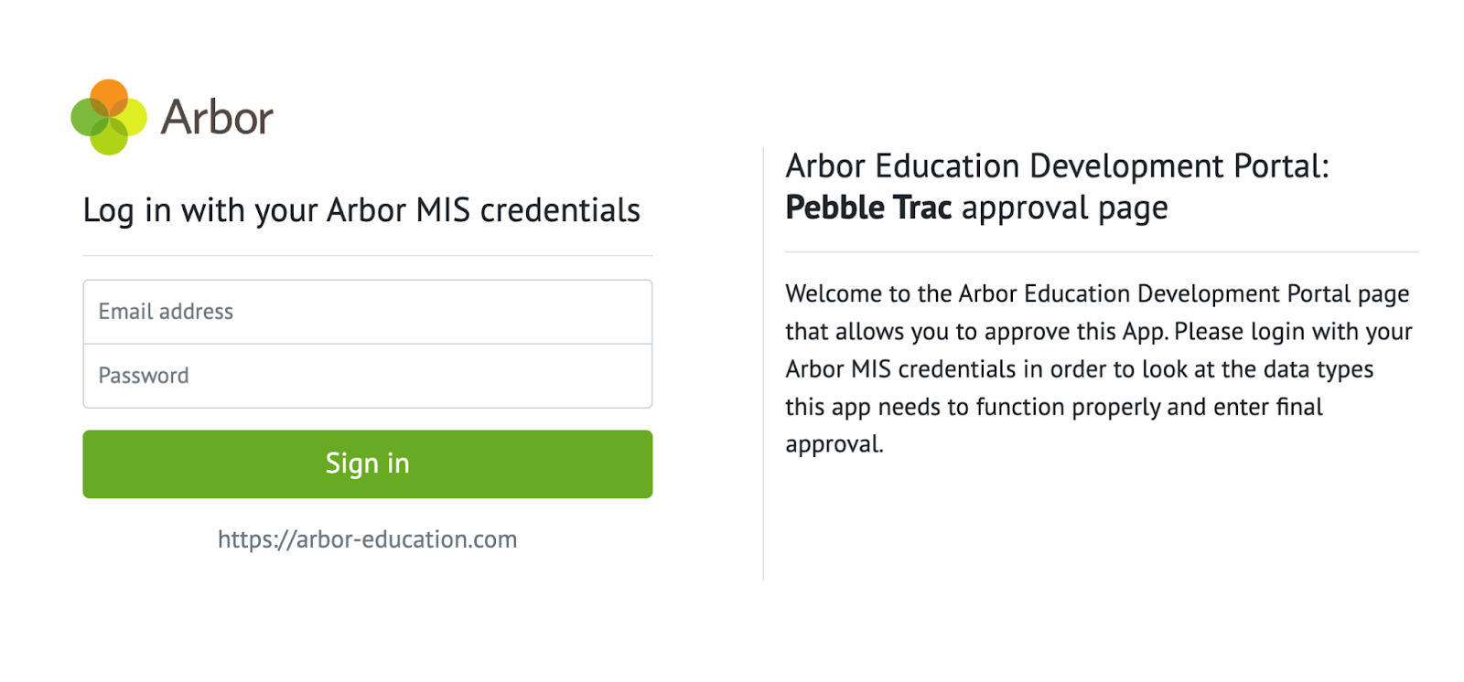Focus the Email address input field
Screen dimensions: 1464x682
367,312
